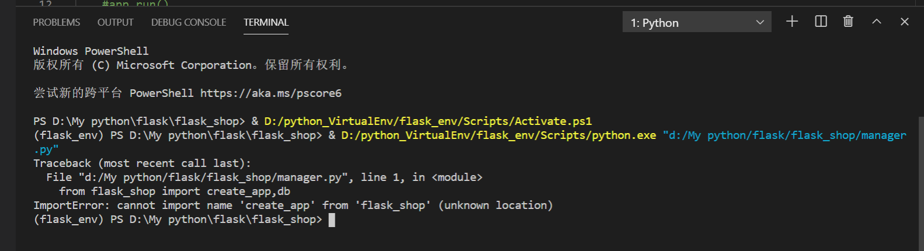Select the TERMINAL tab
The image size is (924, 251).
pos(266,22)
